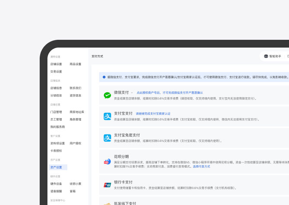Image resolution: width=289 pixels, height=205 pixels.
Task: Go to 音箱 sidebar item
Action: point(72,191)
